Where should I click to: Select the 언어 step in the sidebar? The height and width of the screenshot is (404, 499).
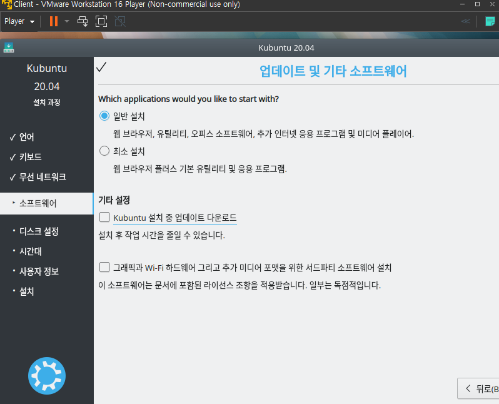(26, 137)
